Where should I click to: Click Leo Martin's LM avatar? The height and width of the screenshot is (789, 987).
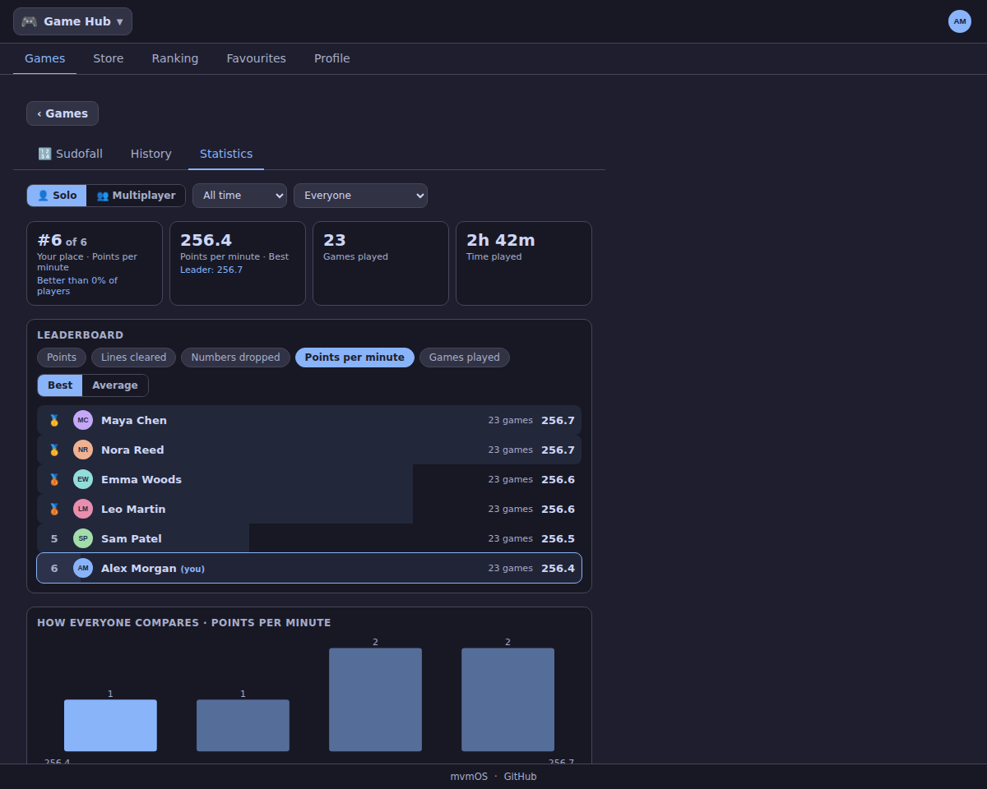coord(83,509)
